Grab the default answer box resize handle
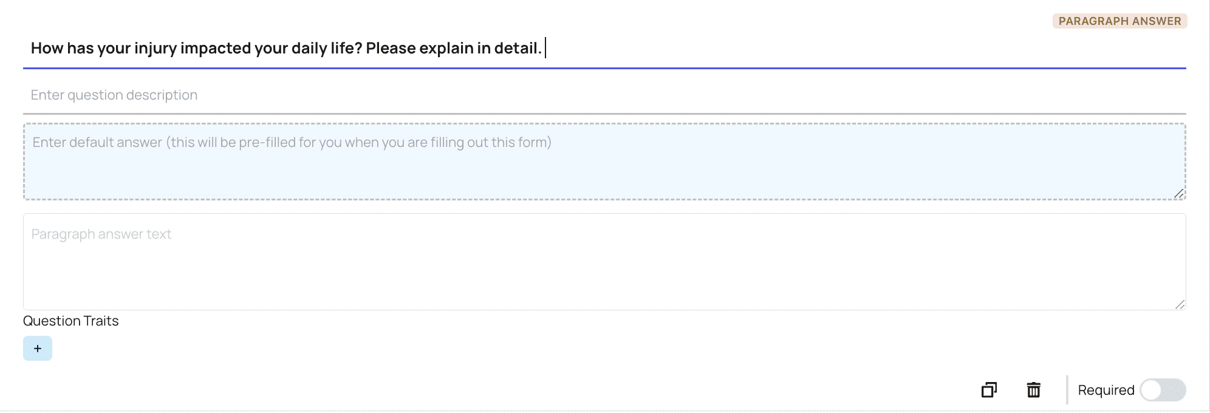1210x413 pixels. [1178, 193]
